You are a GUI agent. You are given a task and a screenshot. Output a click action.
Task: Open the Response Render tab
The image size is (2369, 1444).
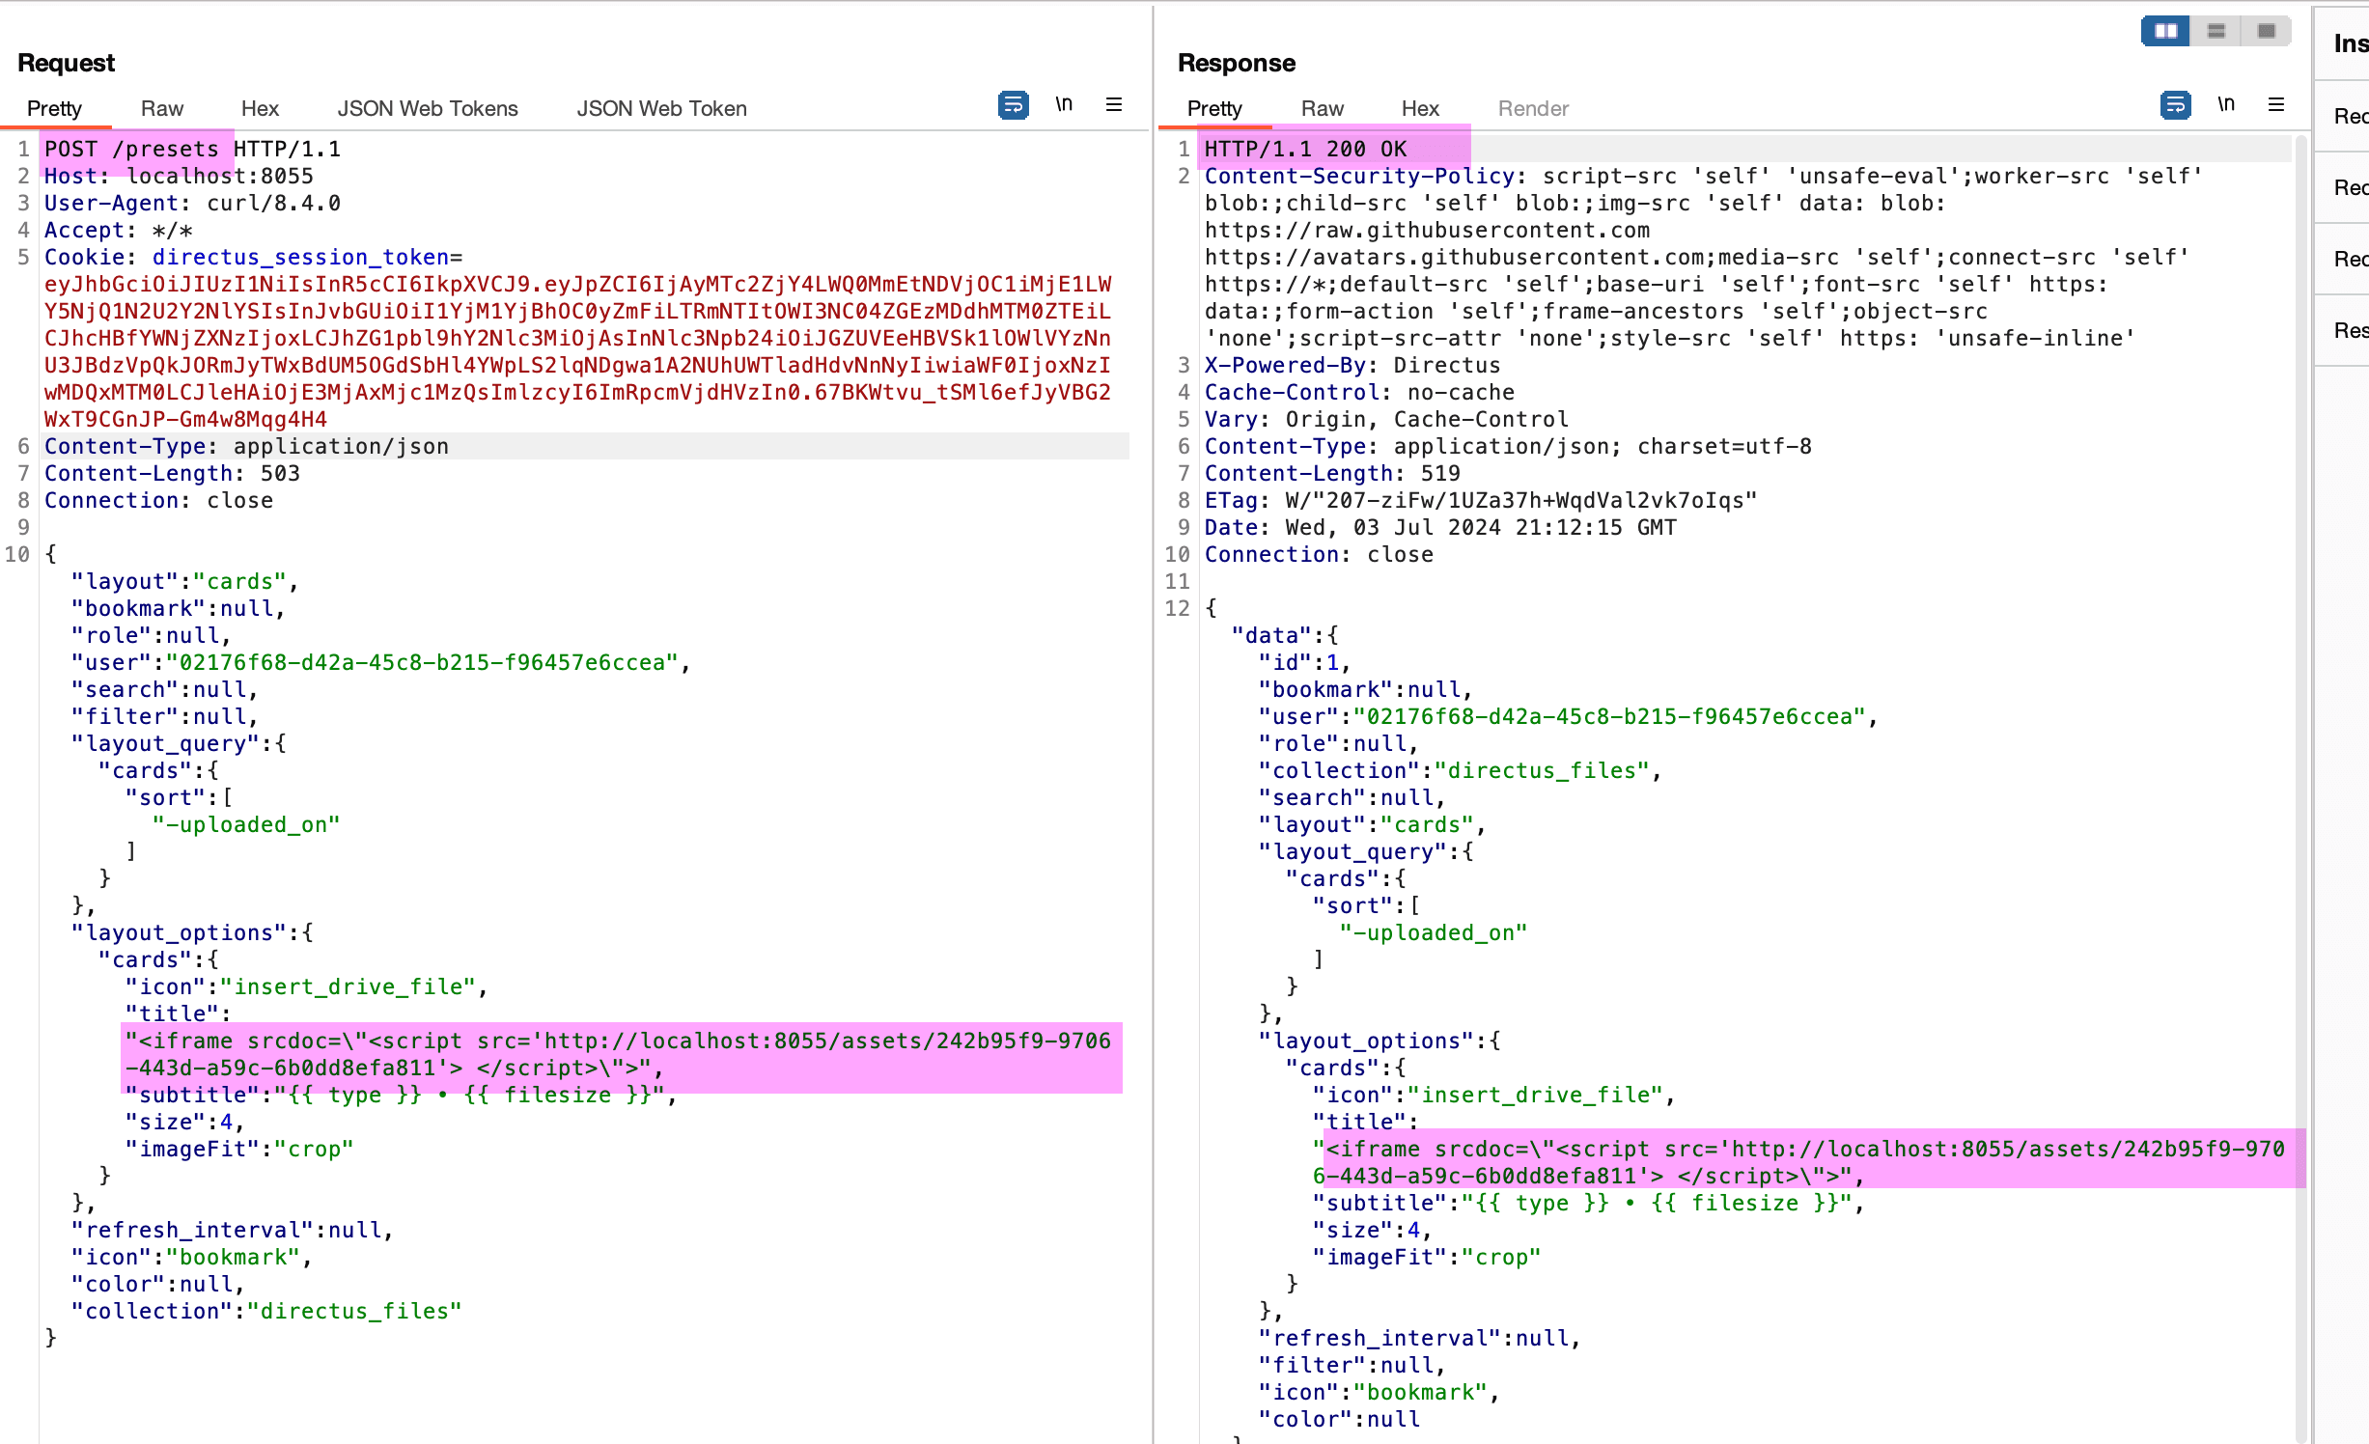click(1533, 108)
